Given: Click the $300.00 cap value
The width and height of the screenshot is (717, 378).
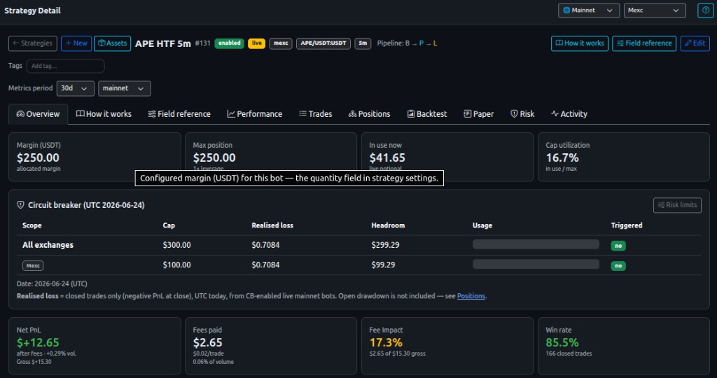Looking at the screenshot, I should (x=176, y=245).
